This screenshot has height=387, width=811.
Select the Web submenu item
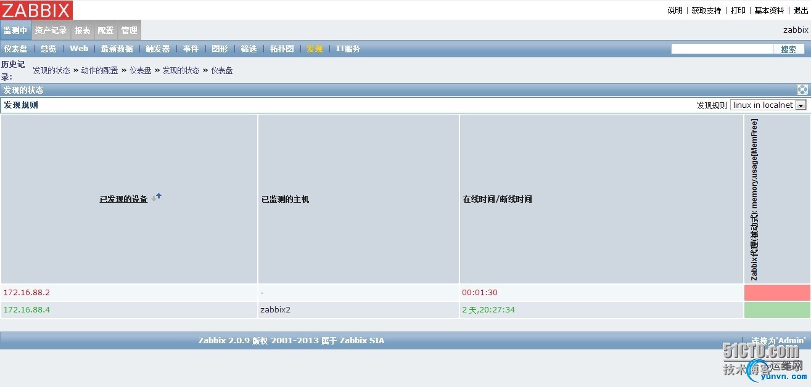point(79,49)
